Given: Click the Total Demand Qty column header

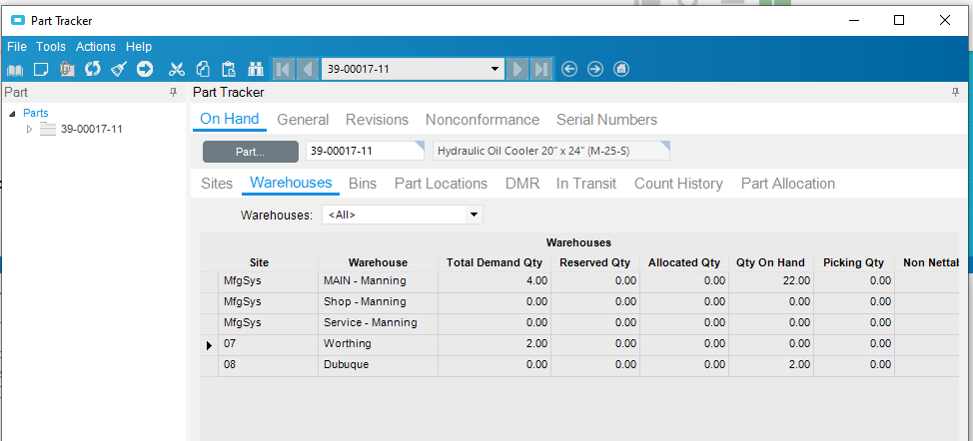Looking at the screenshot, I should tap(494, 262).
